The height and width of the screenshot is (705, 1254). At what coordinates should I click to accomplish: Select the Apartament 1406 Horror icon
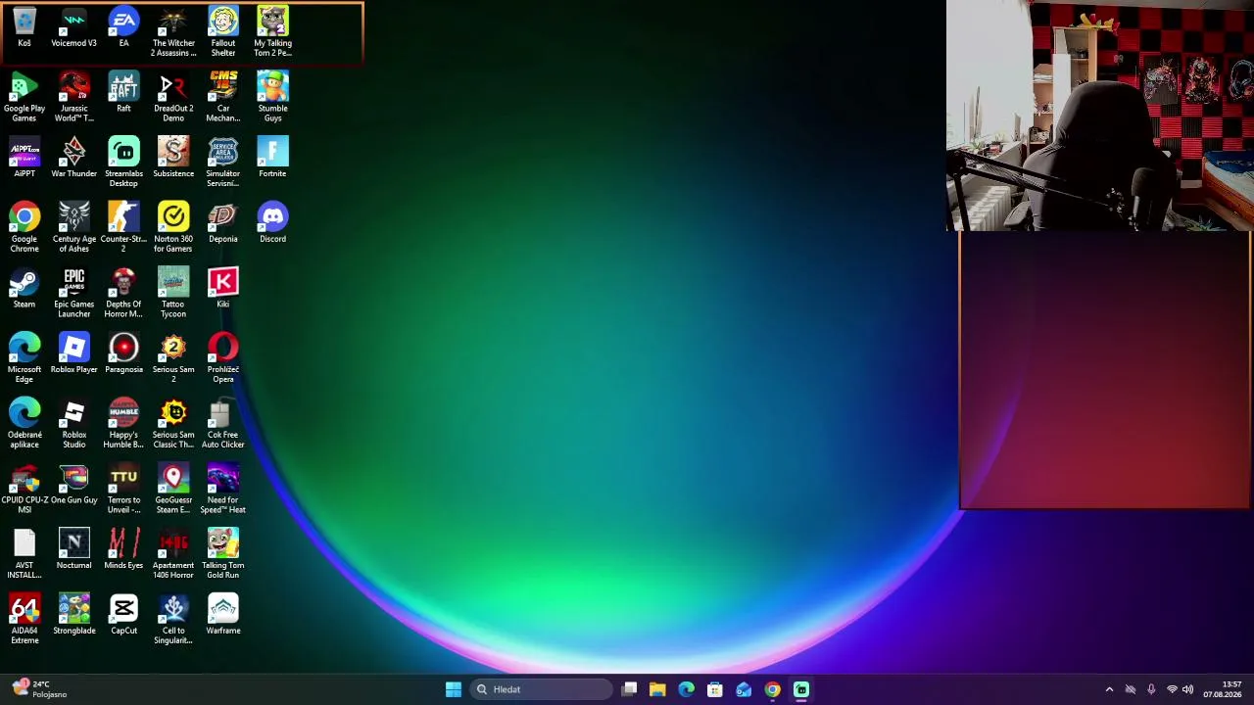pos(173,554)
